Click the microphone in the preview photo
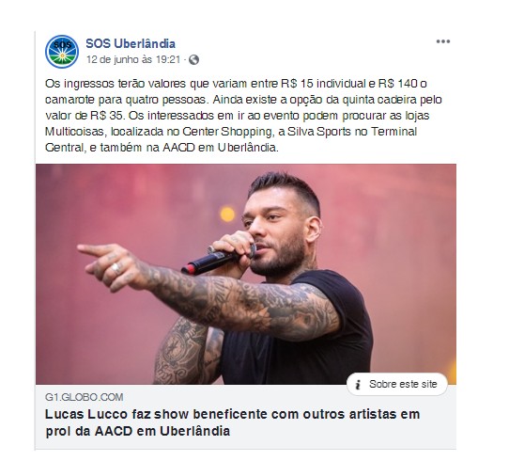Viewport: 509px width, 461px height. click(218, 259)
